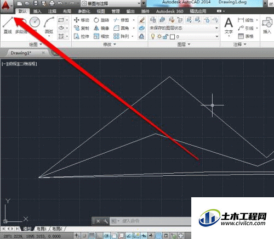Open the Fillet (圆角) flyout arrow
This screenshot has height=239, width=274.
134,28
